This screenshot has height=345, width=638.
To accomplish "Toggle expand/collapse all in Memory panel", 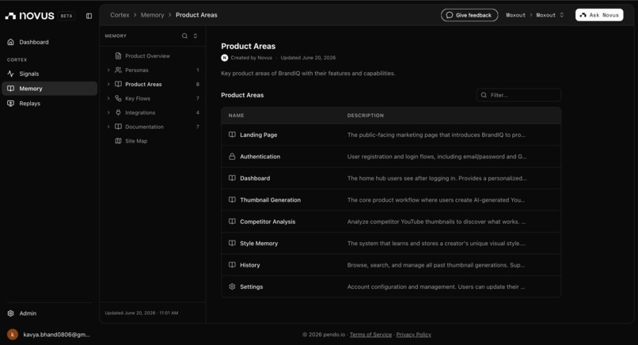I will pyautogui.click(x=196, y=36).
